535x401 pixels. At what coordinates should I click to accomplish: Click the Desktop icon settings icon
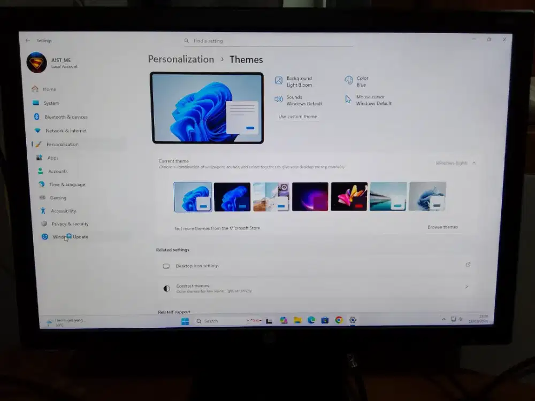[167, 266]
